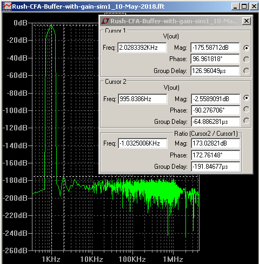The image size is (259, 264).
Task: Close the FFT plot window
Action: coord(254,6)
